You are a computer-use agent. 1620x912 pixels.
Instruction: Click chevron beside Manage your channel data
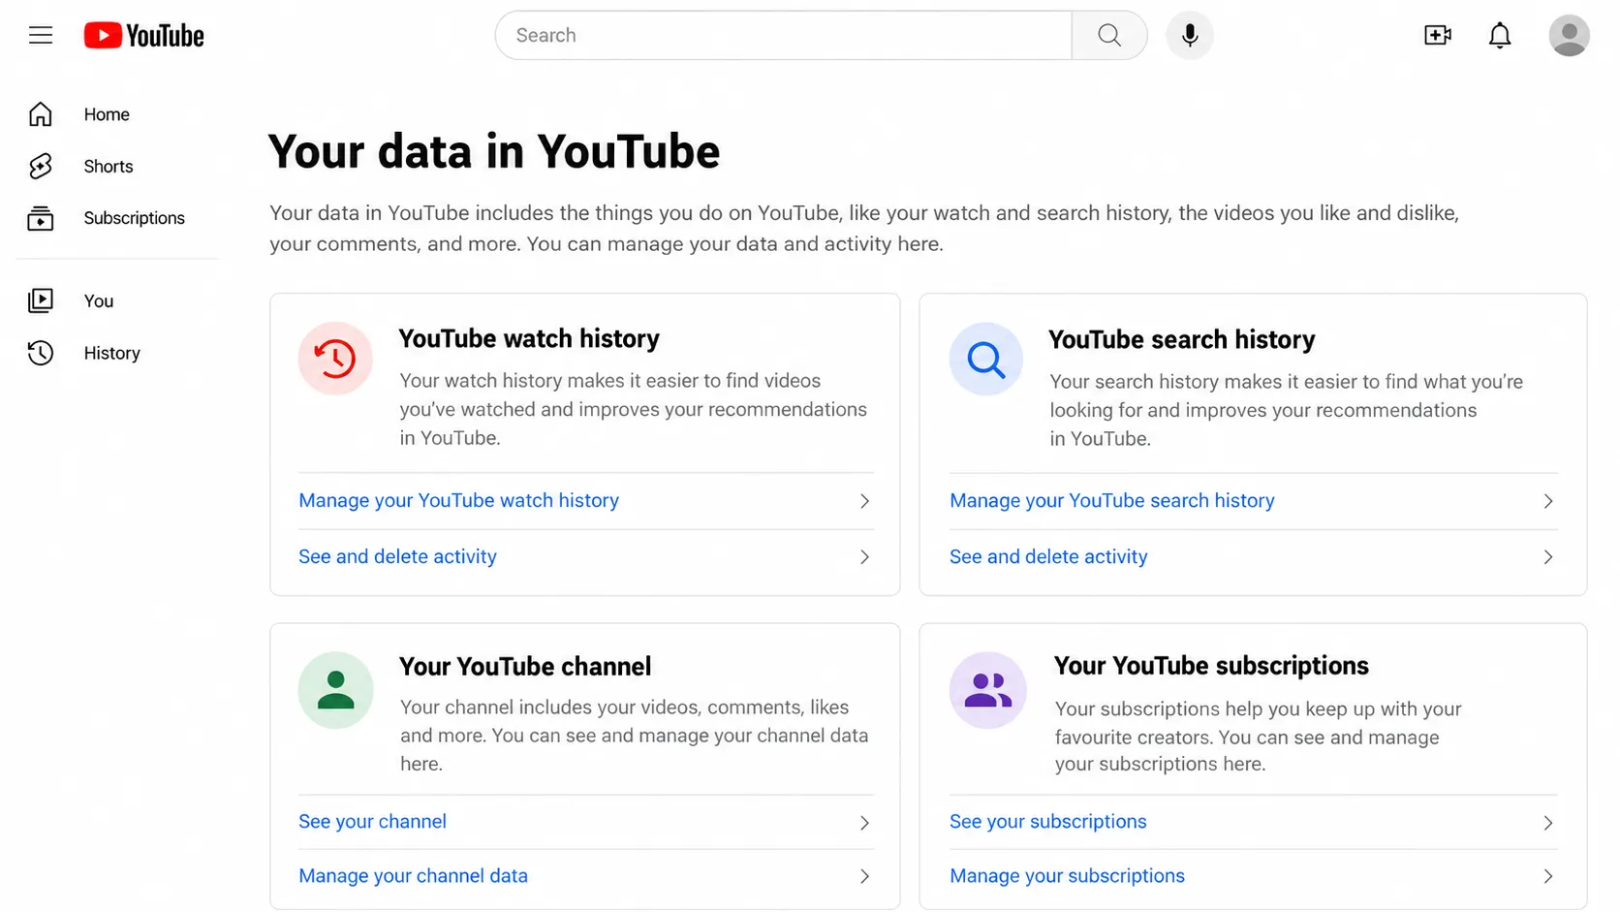pyautogui.click(x=864, y=876)
